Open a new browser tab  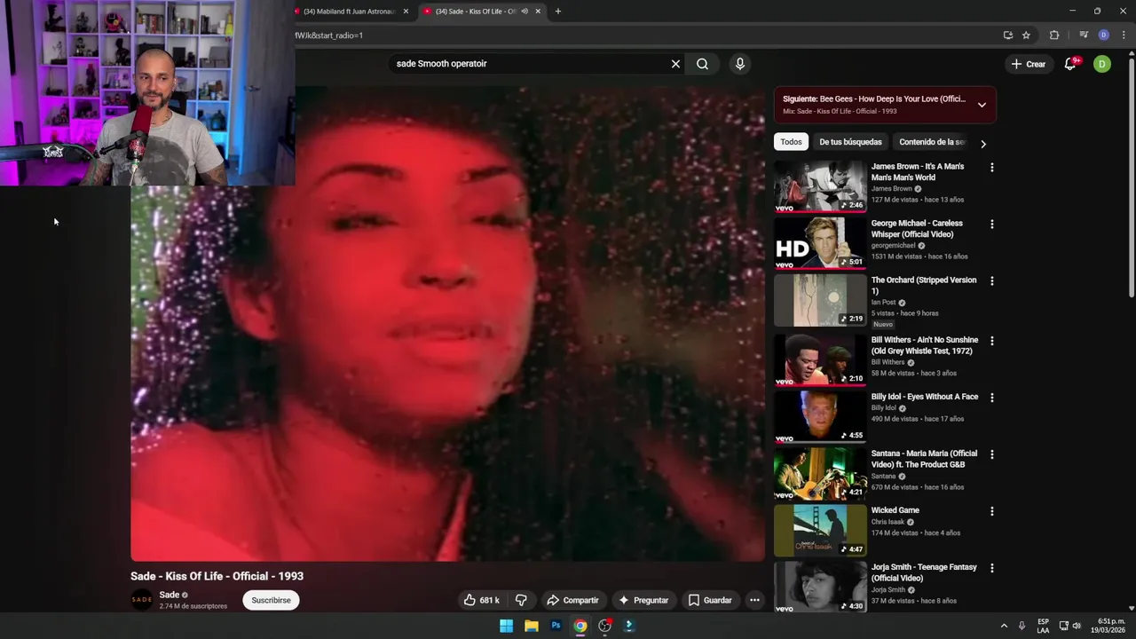click(558, 12)
